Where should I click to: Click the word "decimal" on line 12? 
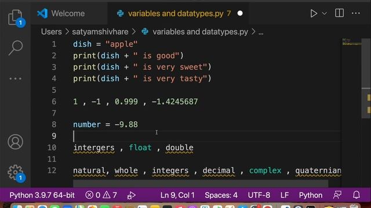coord(219,170)
